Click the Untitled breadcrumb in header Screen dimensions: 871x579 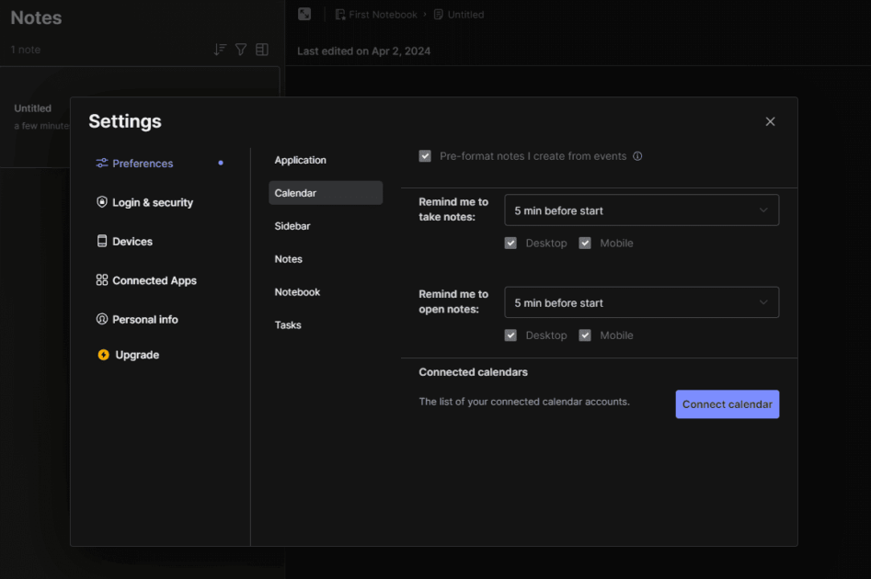[x=459, y=15]
